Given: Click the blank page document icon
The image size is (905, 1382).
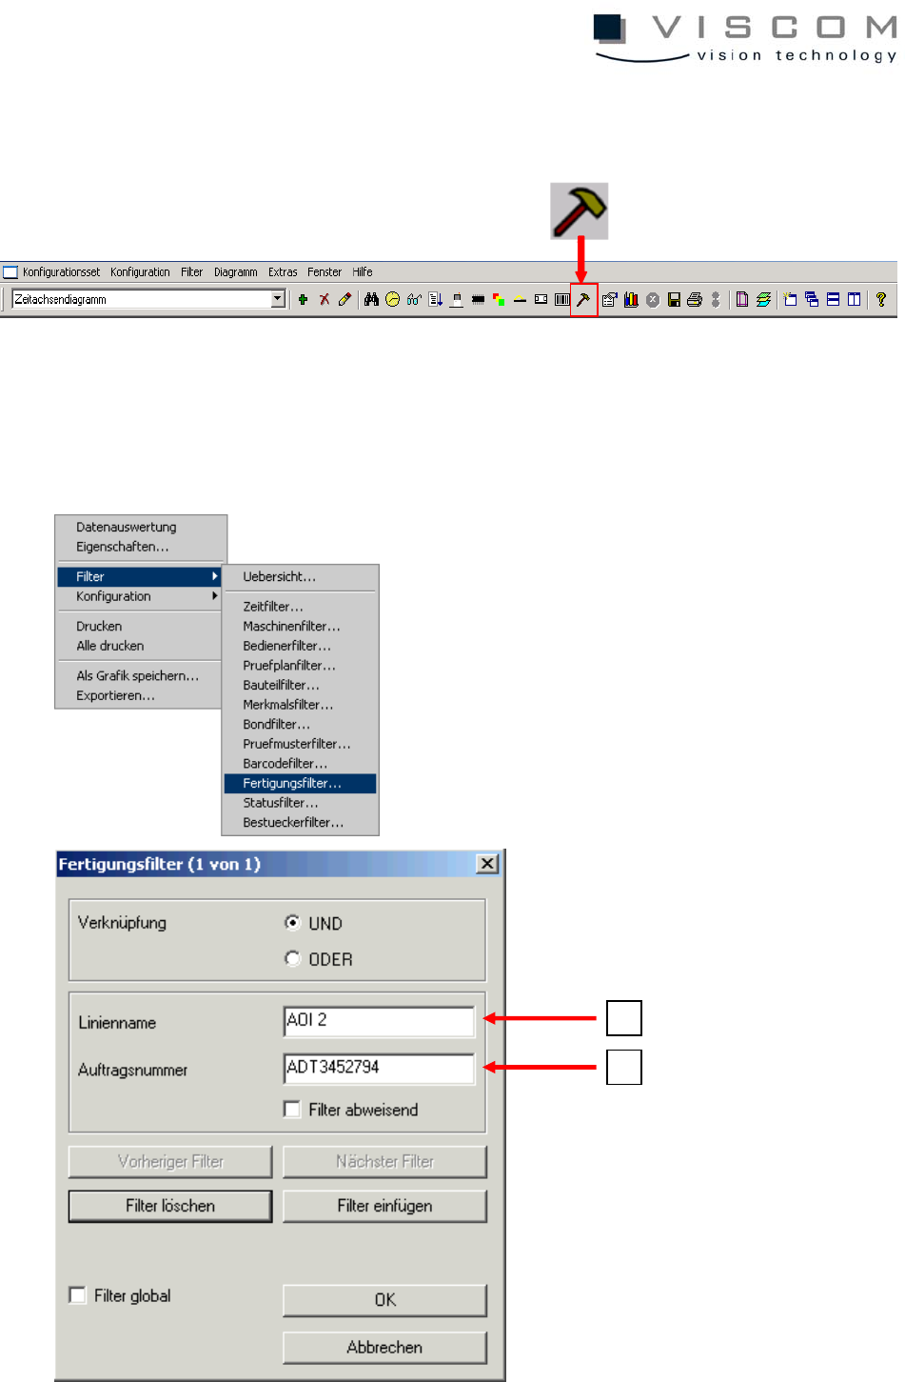Looking at the screenshot, I should pos(742,299).
